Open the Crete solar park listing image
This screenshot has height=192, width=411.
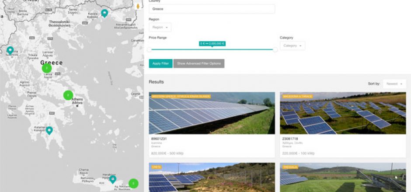212,177
